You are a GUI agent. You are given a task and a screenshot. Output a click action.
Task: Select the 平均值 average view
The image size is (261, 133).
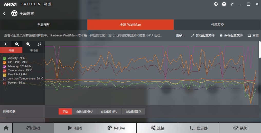click(x=34, y=50)
